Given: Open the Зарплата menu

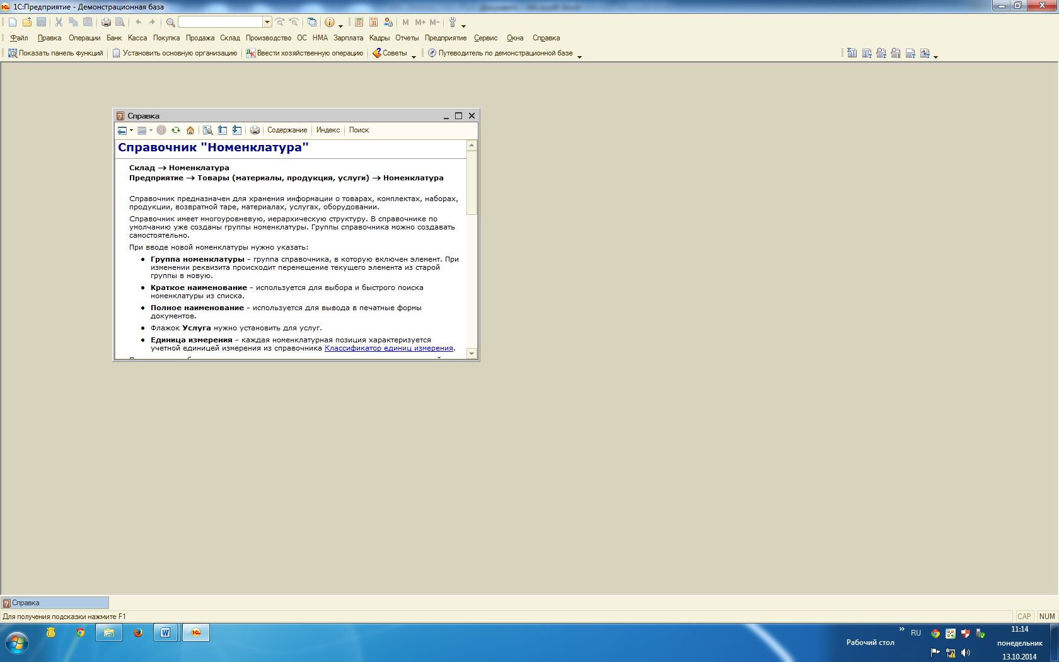Looking at the screenshot, I should (349, 38).
